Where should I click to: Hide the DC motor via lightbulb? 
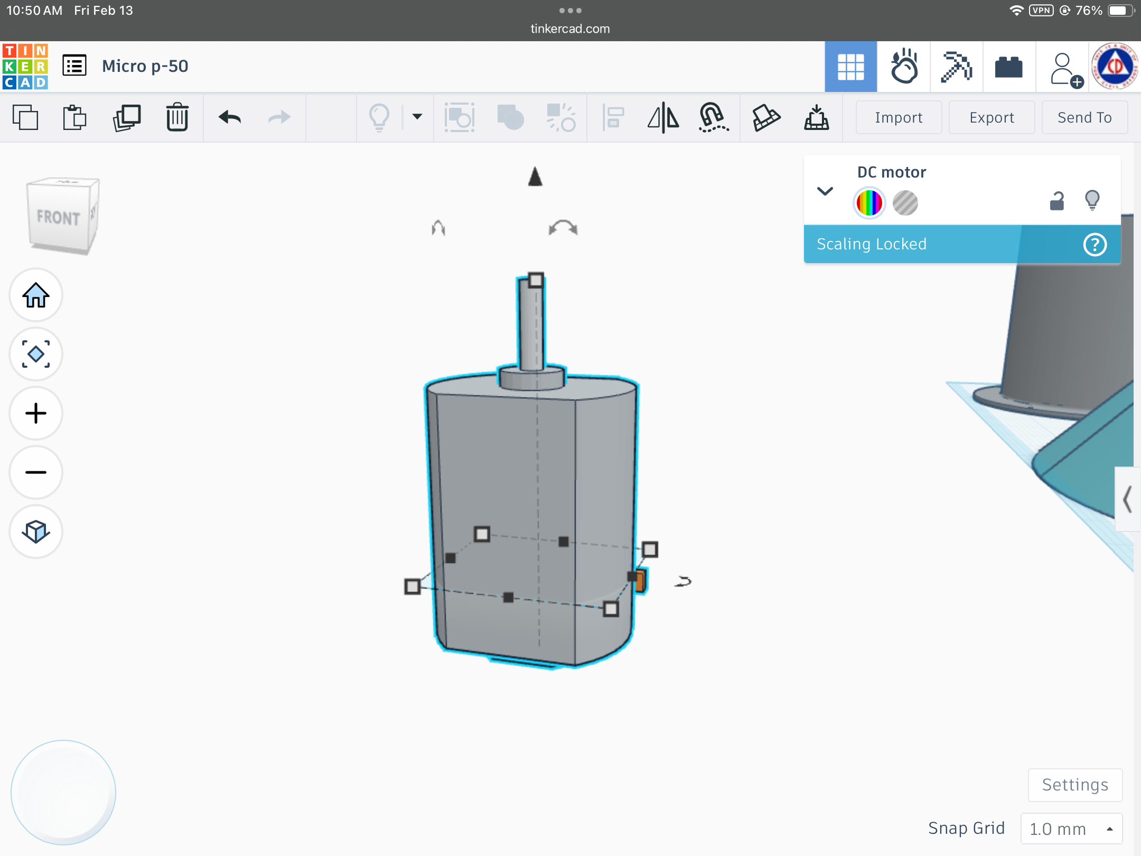tap(1092, 200)
